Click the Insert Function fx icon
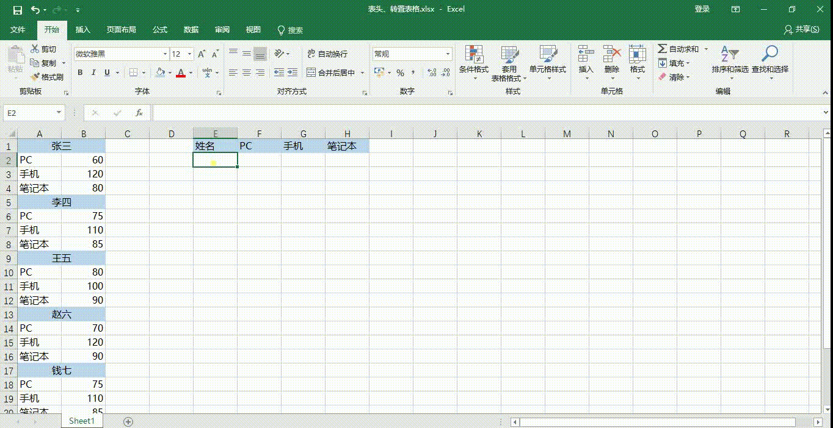The width and height of the screenshot is (833, 428). [x=139, y=113]
